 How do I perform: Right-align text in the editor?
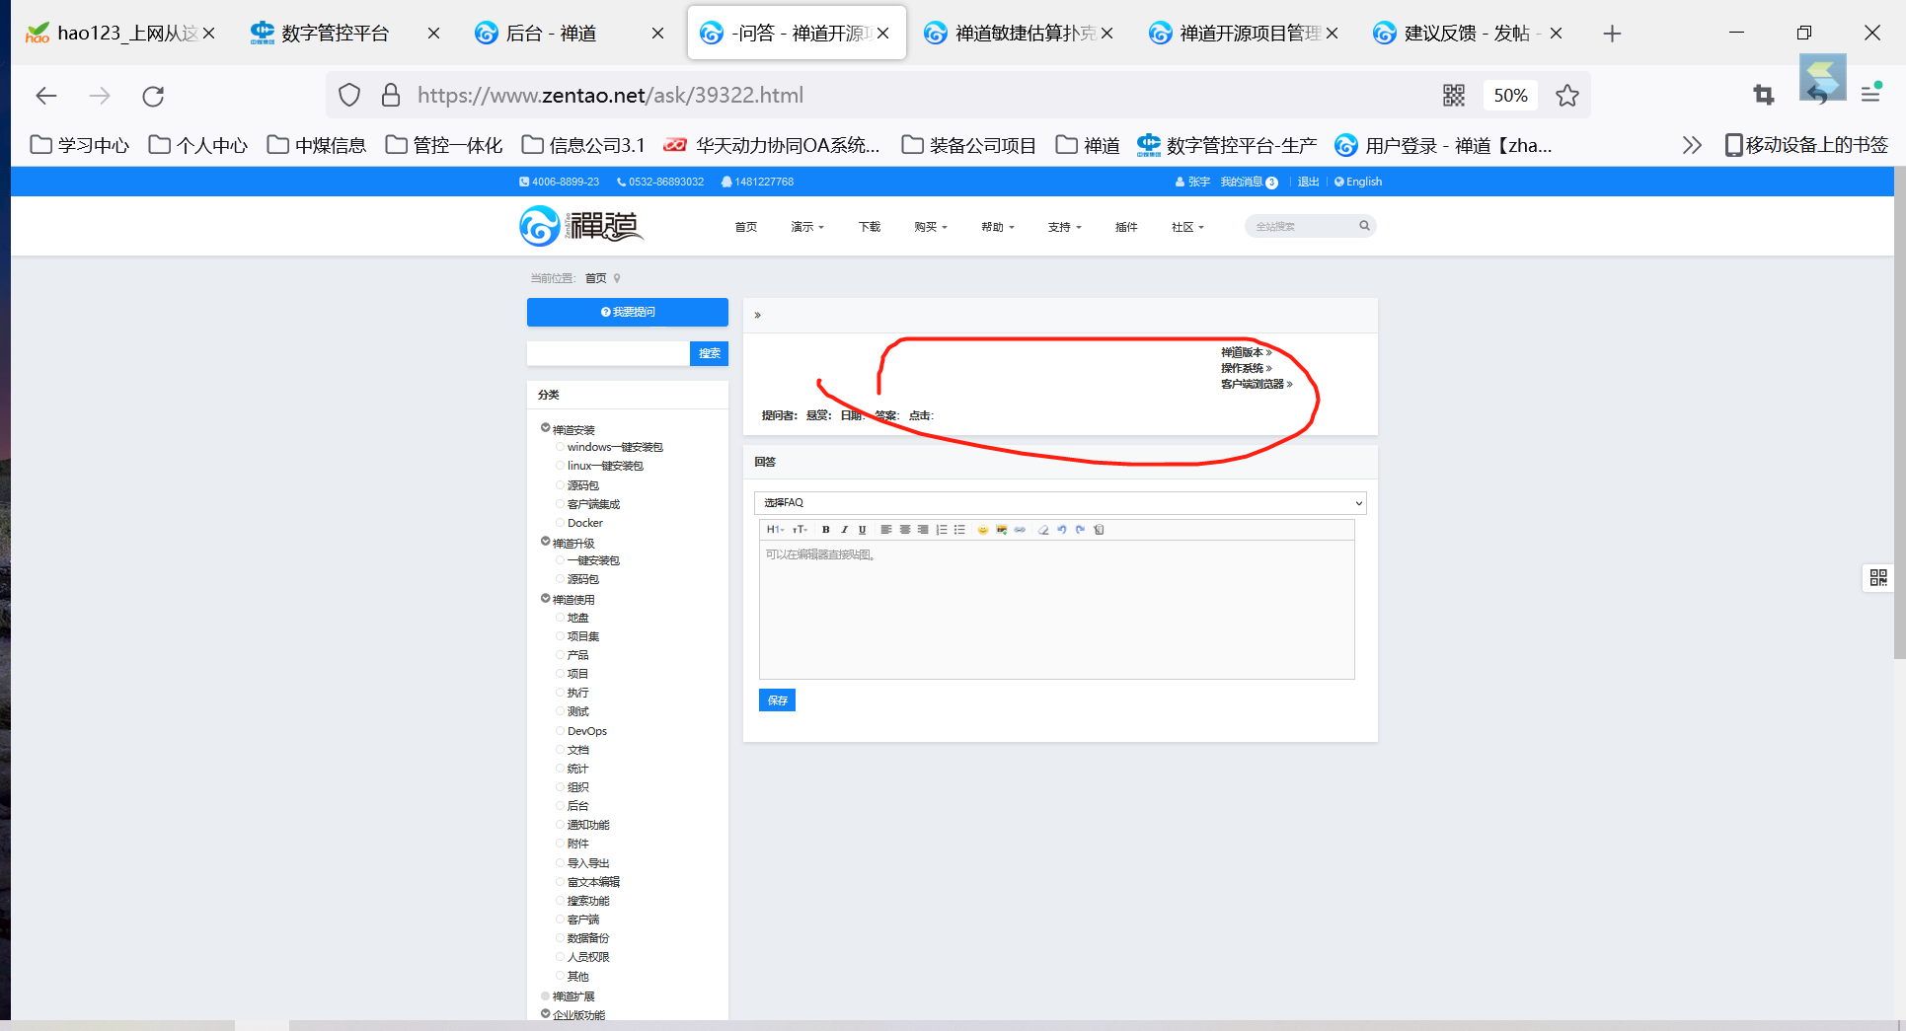(923, 530)
